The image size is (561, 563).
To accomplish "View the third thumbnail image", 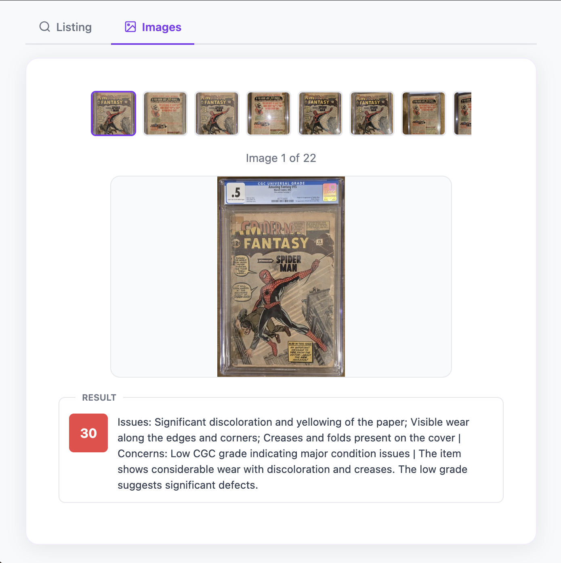I will [217, 113].
